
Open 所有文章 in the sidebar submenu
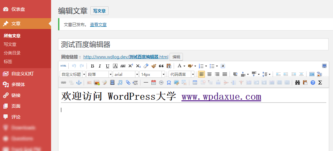pos(12,36)
